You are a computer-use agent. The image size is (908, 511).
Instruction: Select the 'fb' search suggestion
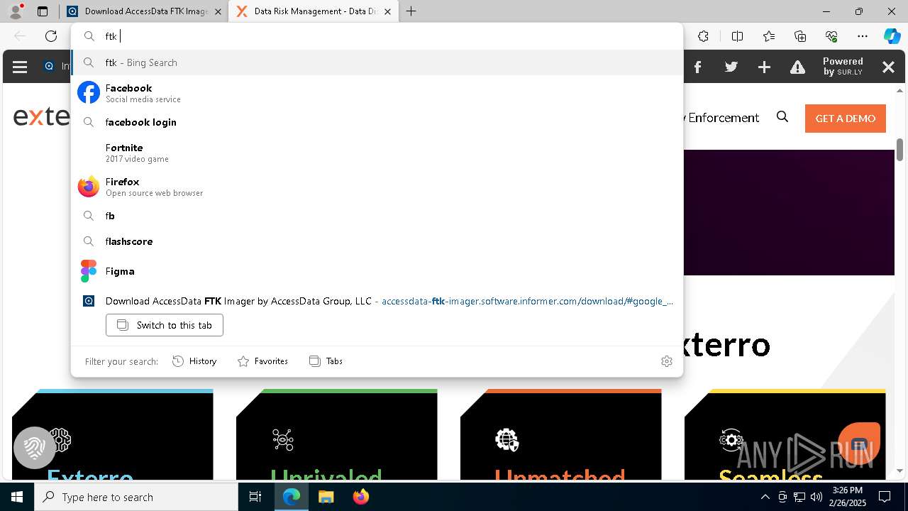[x=377, y=216]
